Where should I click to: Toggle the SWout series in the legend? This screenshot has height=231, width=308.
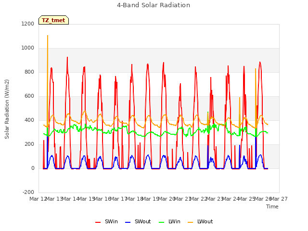[138, 221]
